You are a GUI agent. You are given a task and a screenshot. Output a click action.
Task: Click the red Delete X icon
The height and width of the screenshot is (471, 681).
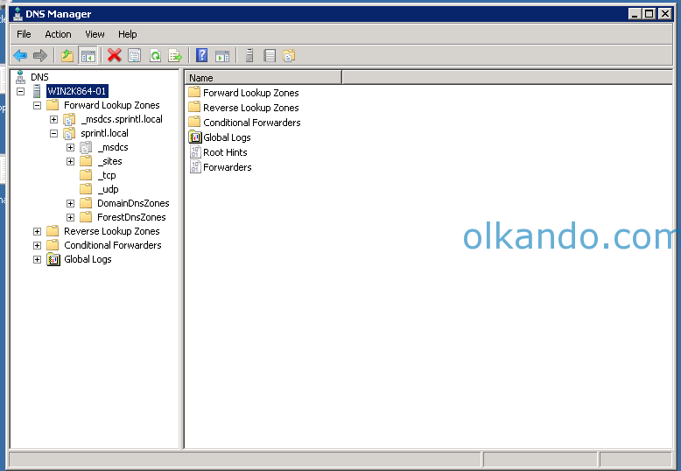(114, 56)
